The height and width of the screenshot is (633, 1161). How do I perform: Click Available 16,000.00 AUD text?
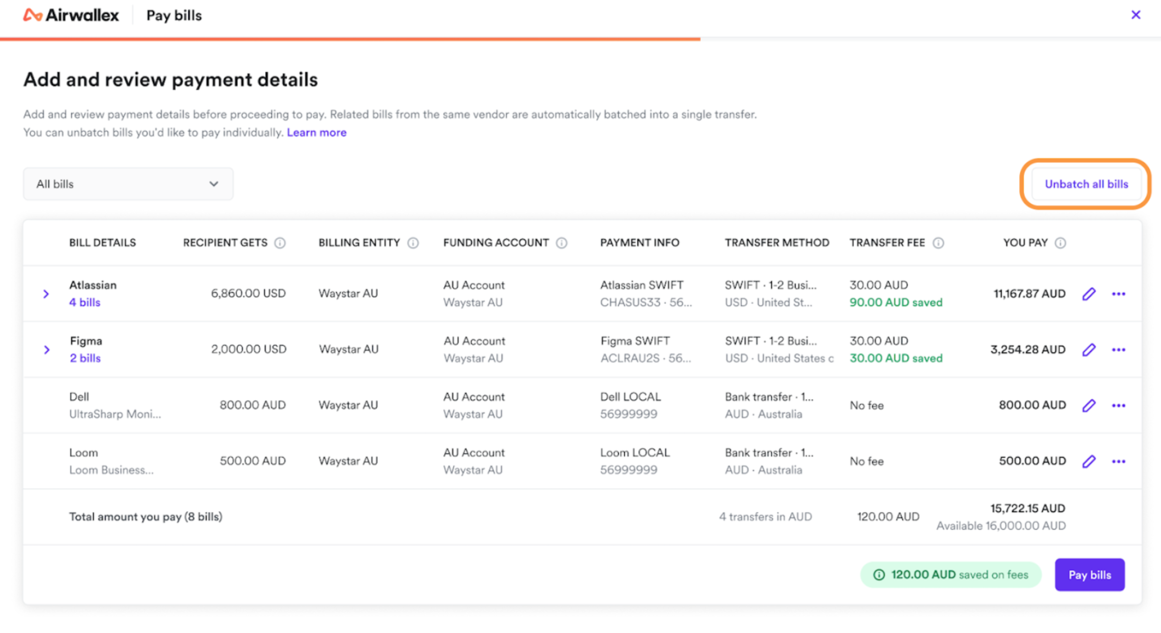tap(1001, 526)
